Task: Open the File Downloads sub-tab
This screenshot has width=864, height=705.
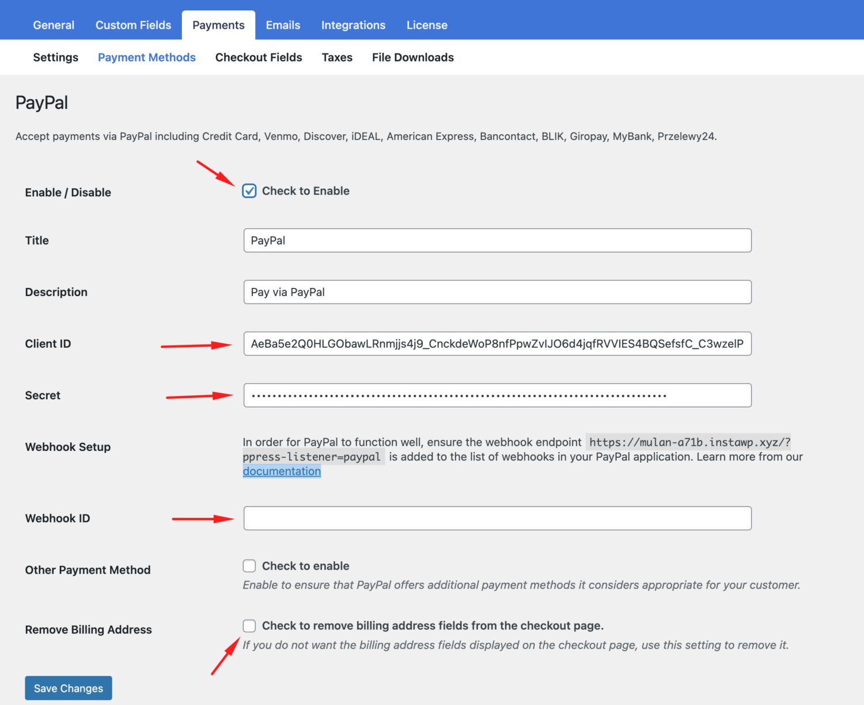Action: coord(413,58)
